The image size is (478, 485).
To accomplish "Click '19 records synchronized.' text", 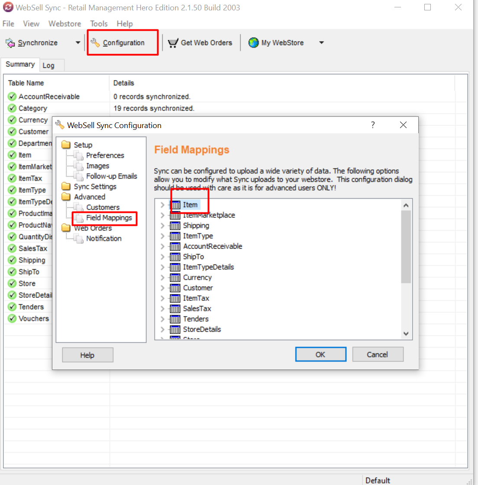I will coord(154,108).
